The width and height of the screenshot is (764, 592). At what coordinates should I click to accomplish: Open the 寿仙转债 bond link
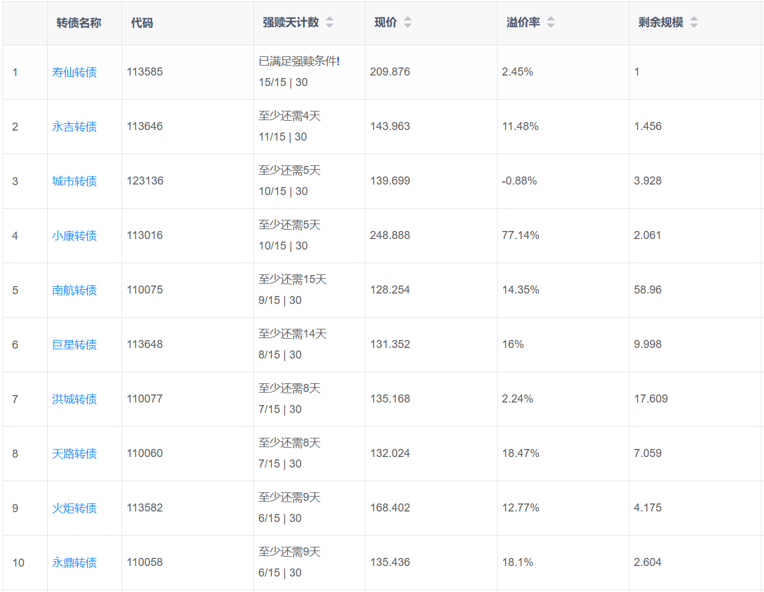pos(74,72)
